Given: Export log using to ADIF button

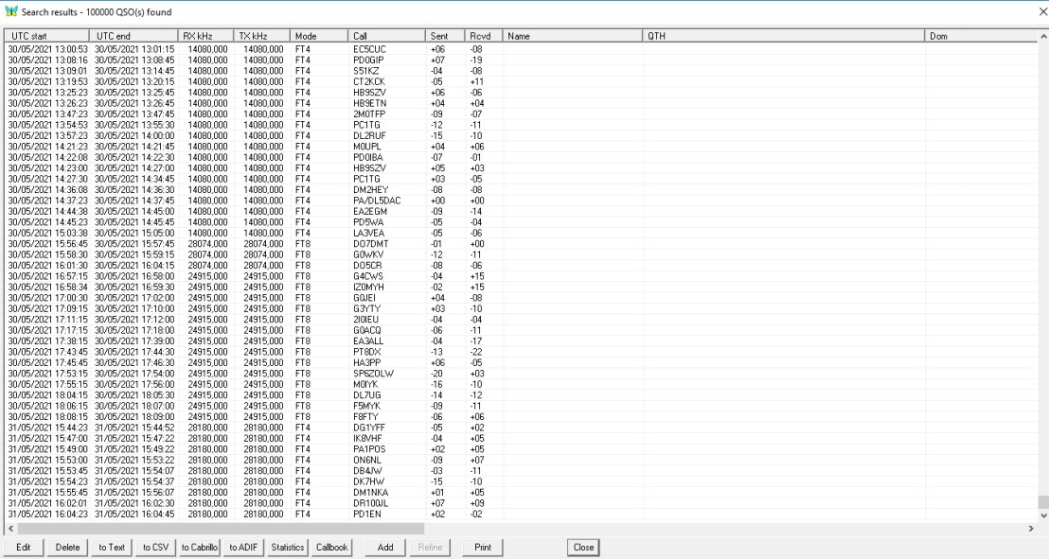Looking at the screenshot, I should (243, 547).
